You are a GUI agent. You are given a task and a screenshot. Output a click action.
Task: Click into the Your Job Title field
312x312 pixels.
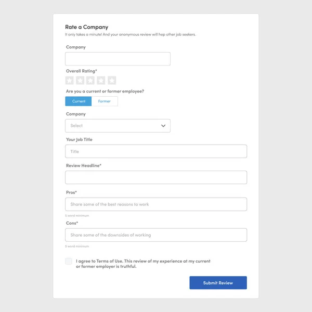[x=156, y=151]
